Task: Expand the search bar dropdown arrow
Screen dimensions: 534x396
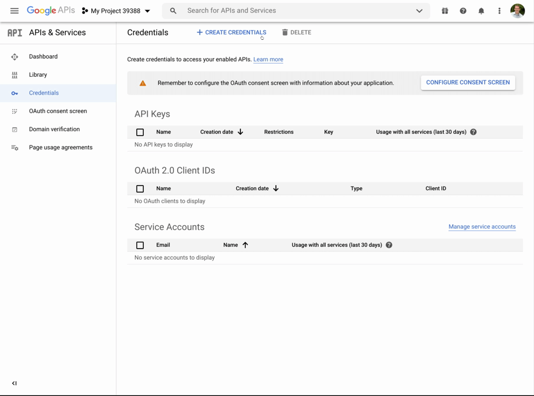Action: click(419, 11)
